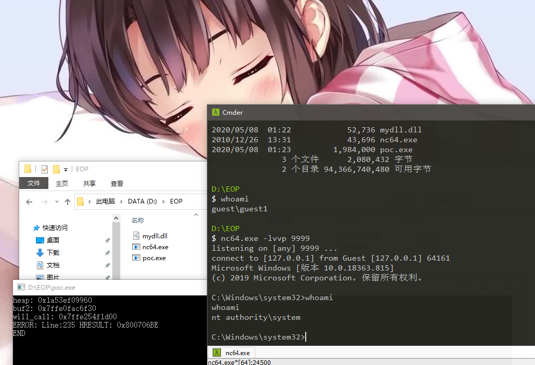The width and height of the screenshot is (535, 365).
Task: Click the Explorer forward arrow
Action: tap(44, 202)
